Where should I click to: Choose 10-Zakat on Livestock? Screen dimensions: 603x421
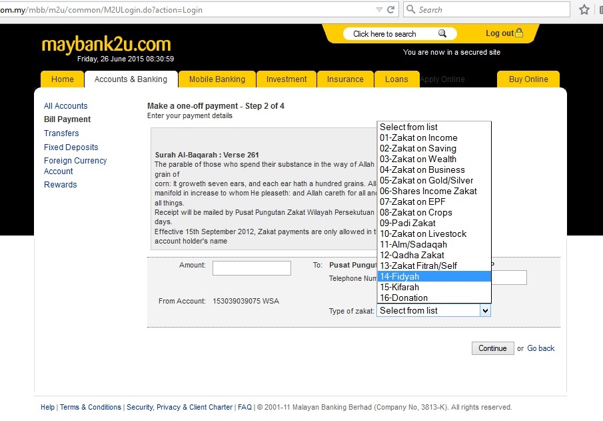coord(434,234)
